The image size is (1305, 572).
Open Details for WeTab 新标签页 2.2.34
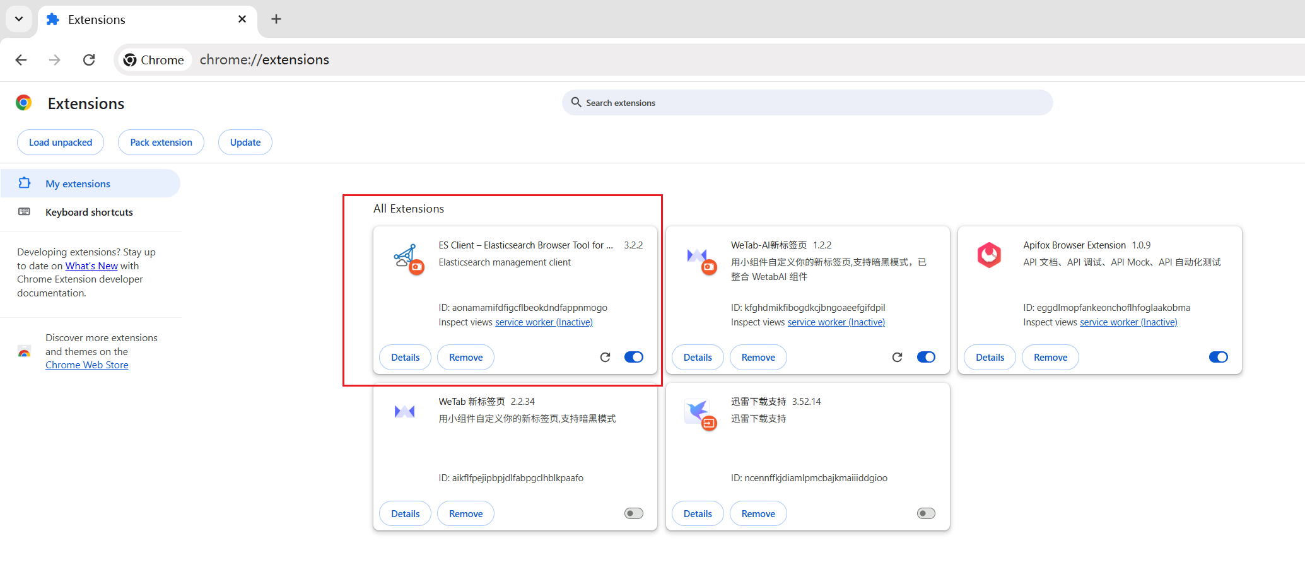point(405,514)
